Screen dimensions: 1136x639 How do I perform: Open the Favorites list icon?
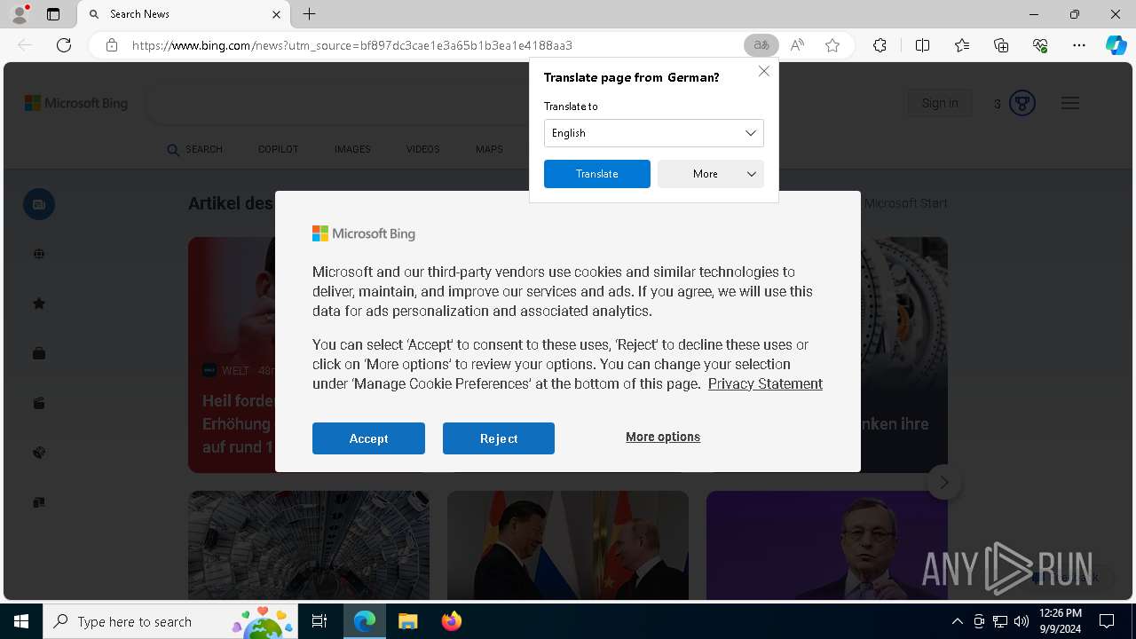point(962,45)
